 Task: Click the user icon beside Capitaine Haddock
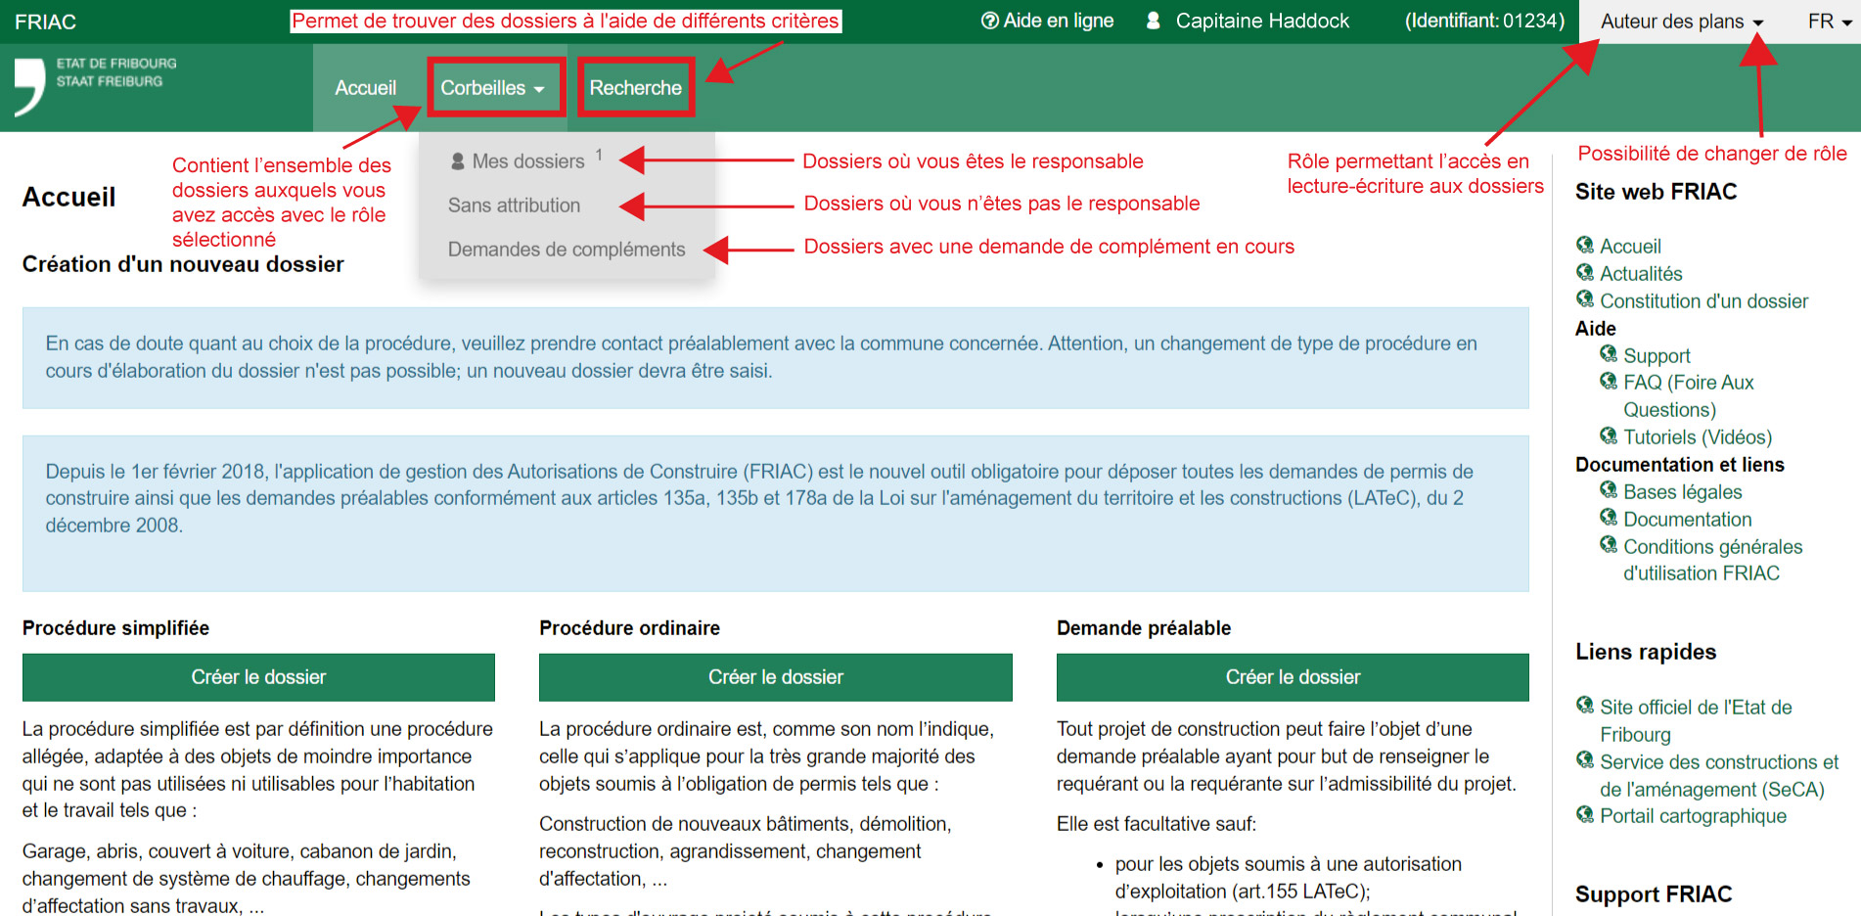click(x=1153, y=21)
